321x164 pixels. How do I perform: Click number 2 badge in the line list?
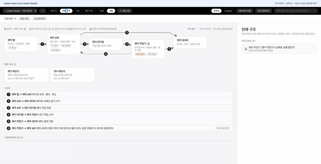(9, 101)
